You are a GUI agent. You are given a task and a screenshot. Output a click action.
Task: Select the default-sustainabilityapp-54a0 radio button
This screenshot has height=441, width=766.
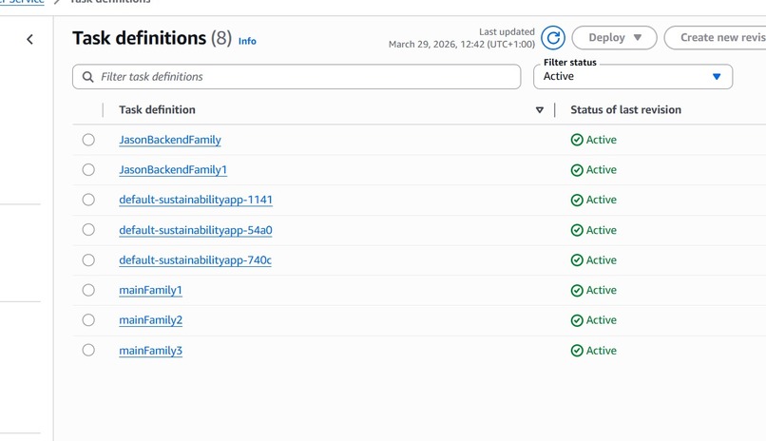[88, 230]
